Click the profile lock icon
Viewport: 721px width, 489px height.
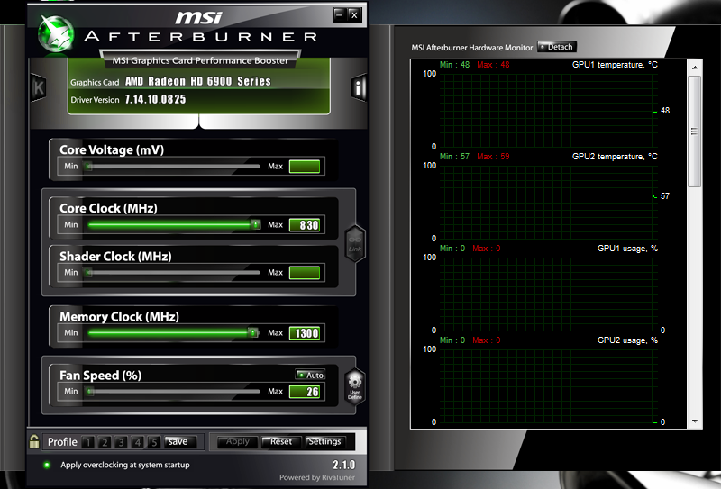[x=34, y=441]
